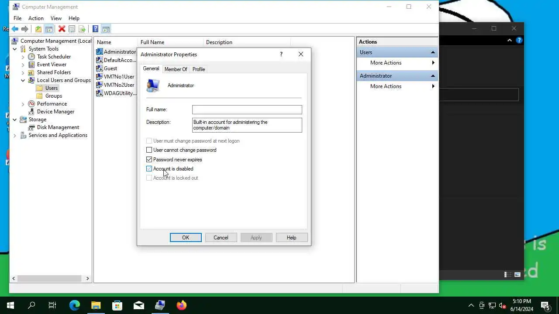Image resolution: width=559 pixels, height=314 pixels.
Task: Select the Guest user account
Action: pos(110,68)
